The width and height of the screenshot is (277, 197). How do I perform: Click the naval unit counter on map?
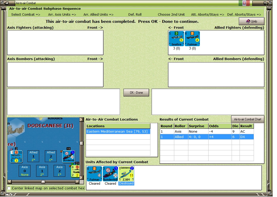[16, 156]
